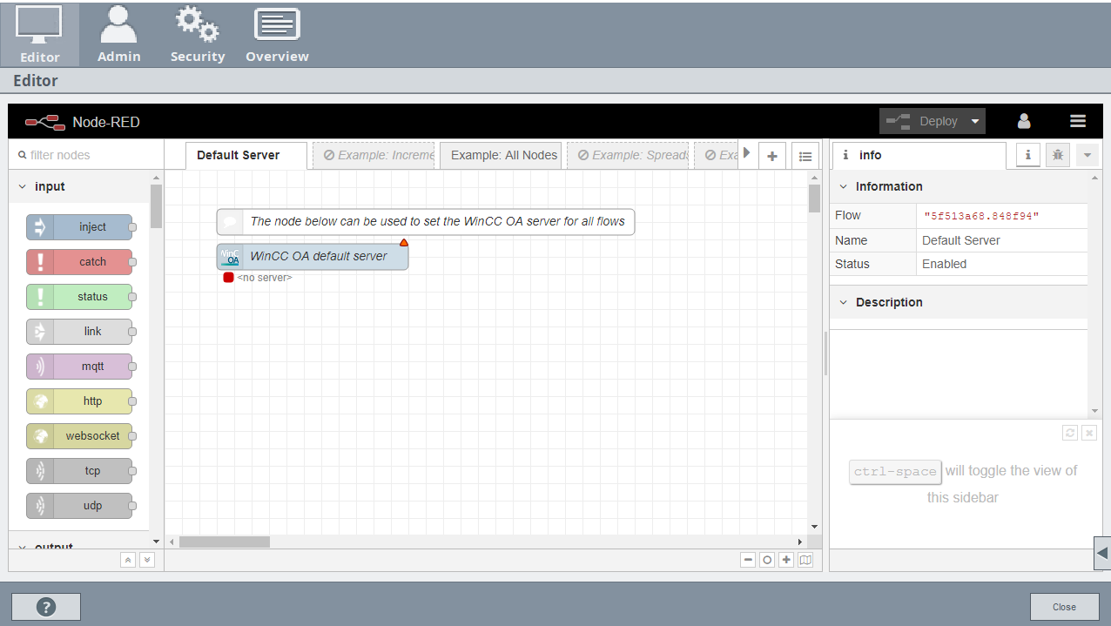1111x626 pixels.
Task: Toggle sidebar visibility with side arrow
Action: (x=1102, y=553)
